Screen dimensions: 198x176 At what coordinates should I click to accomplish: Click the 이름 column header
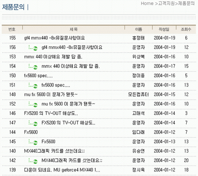point(139,29)
